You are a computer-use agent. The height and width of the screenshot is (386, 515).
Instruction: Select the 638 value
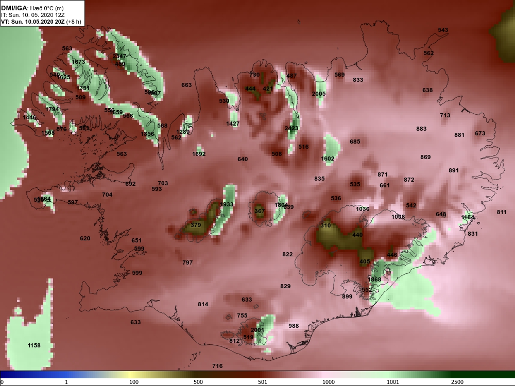tap(427, 90)
